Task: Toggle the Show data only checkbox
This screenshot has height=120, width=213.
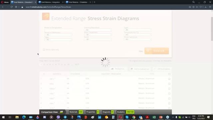Action: (x=44, y=50)
